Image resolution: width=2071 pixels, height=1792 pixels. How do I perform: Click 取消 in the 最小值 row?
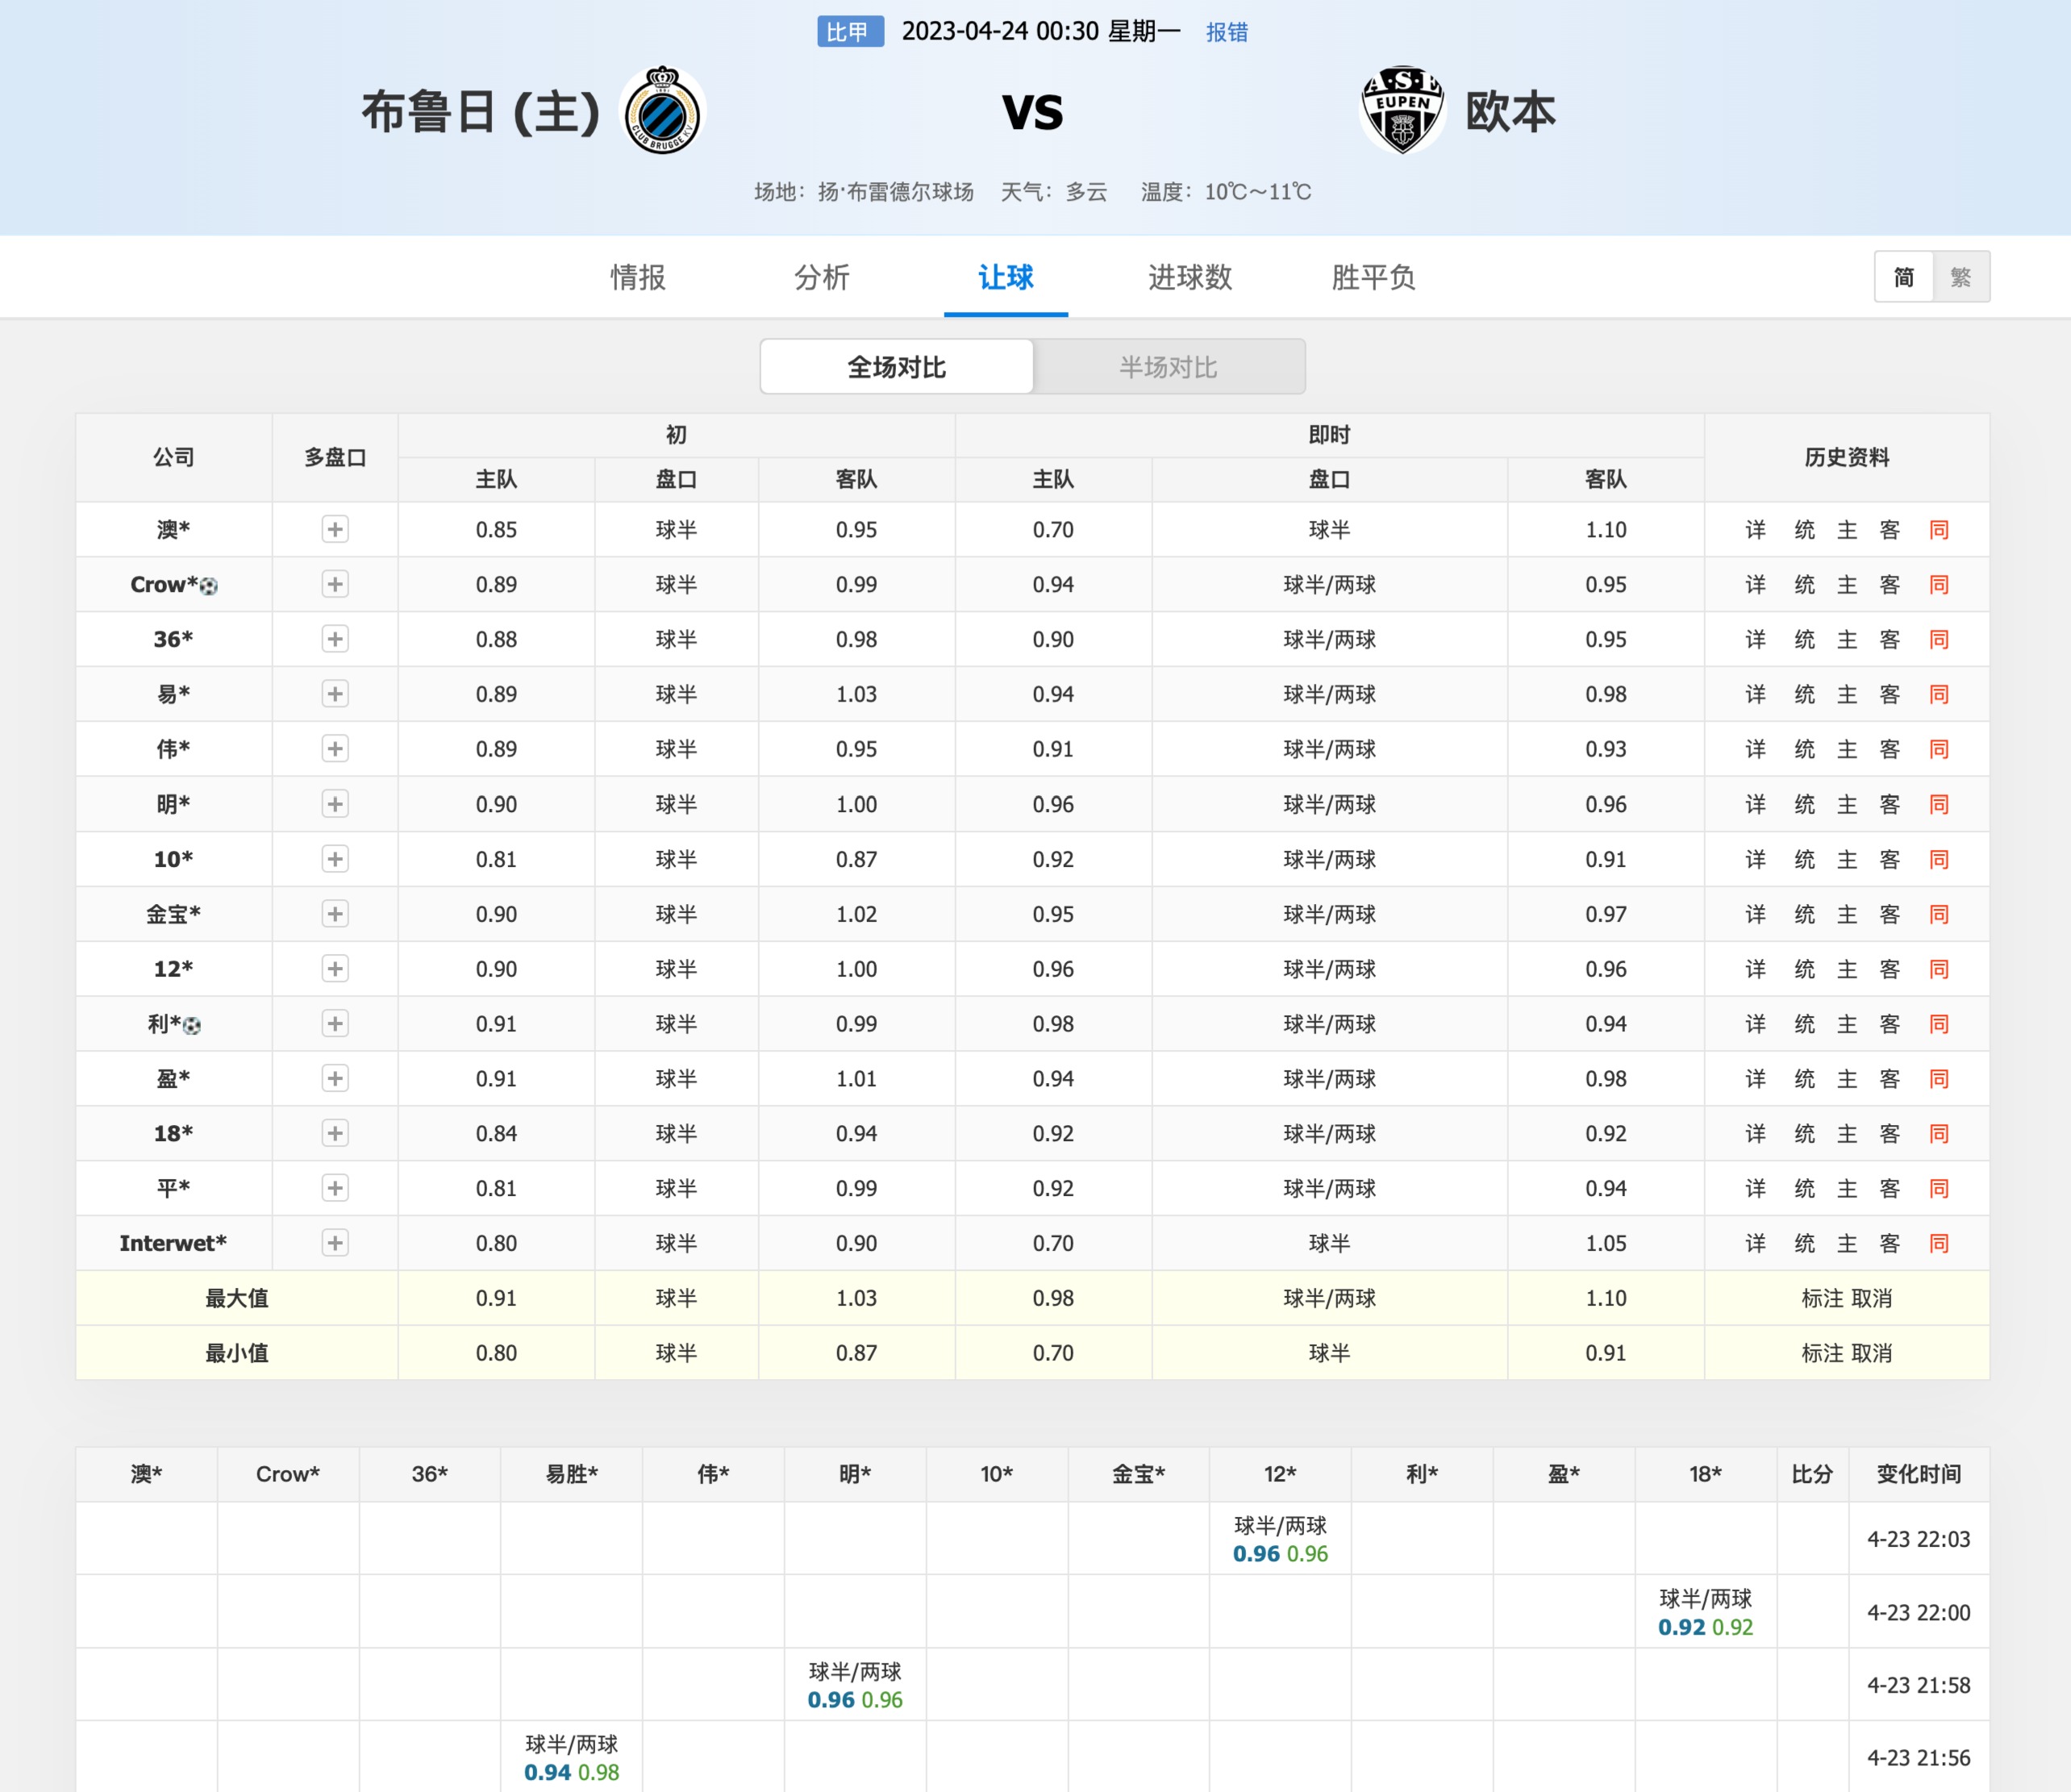(1871, 1353)
